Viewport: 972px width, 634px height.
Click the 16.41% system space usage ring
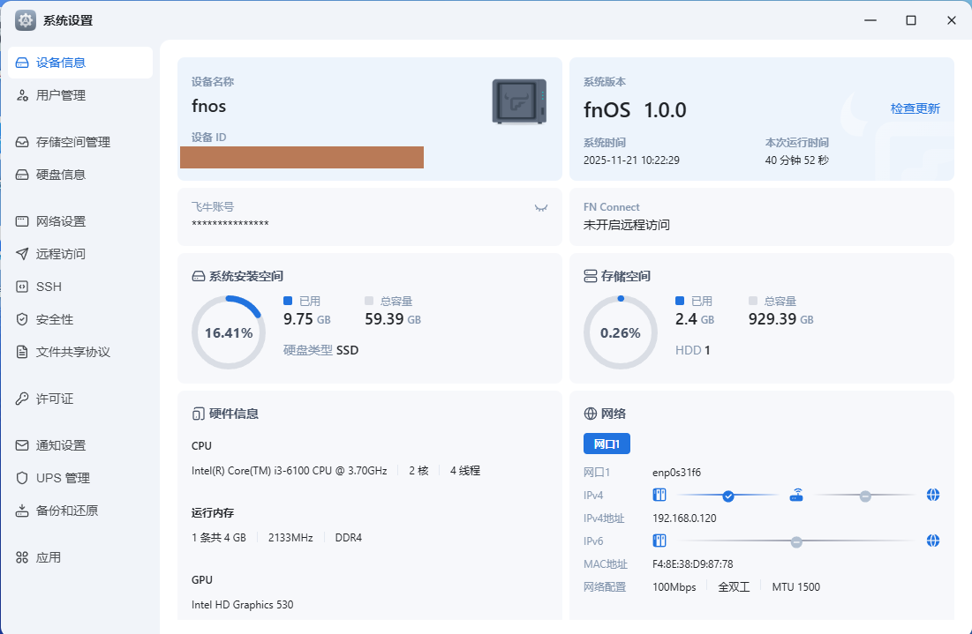[229, 332]
